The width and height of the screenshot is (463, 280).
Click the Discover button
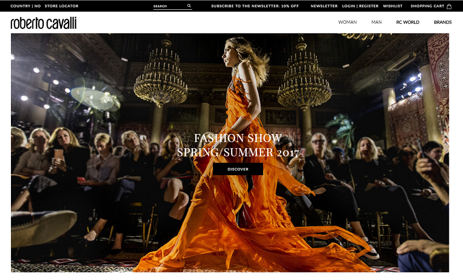(x=238, y=169)
